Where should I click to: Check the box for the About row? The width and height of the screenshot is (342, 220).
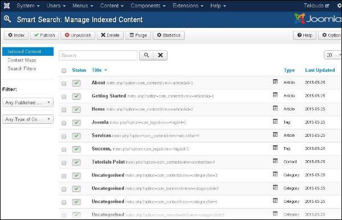(x=64, y=84)
